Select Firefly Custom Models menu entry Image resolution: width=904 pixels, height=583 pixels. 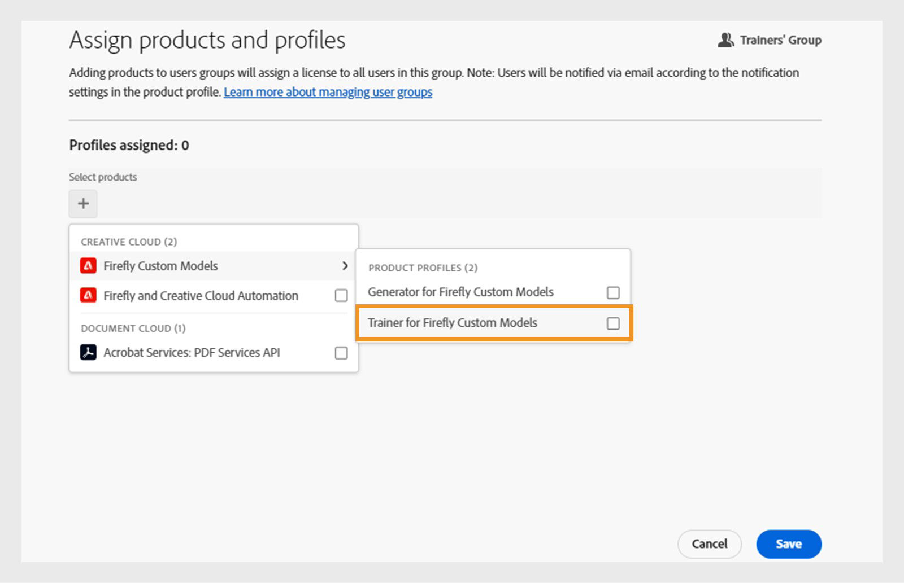click(x=214, y=266)
